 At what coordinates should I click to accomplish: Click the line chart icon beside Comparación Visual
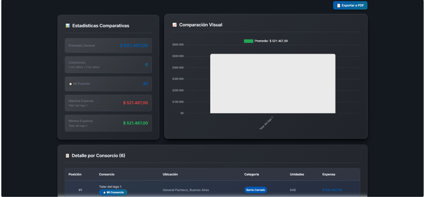(x=174, y=25)
